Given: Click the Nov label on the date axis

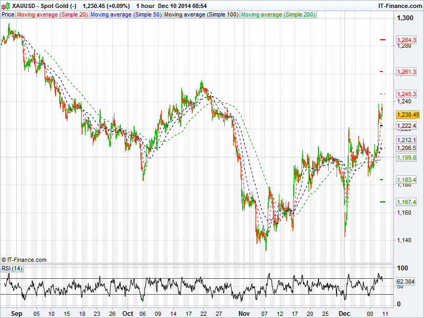Looking at the screenshot, I should [x=243, y=313].
